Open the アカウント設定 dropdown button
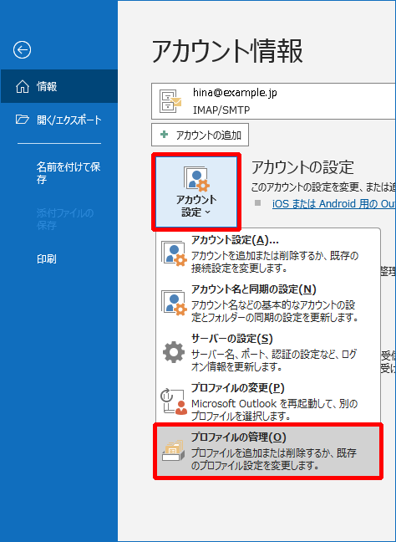Screen dimensions: 396x542 click(196, 192)
